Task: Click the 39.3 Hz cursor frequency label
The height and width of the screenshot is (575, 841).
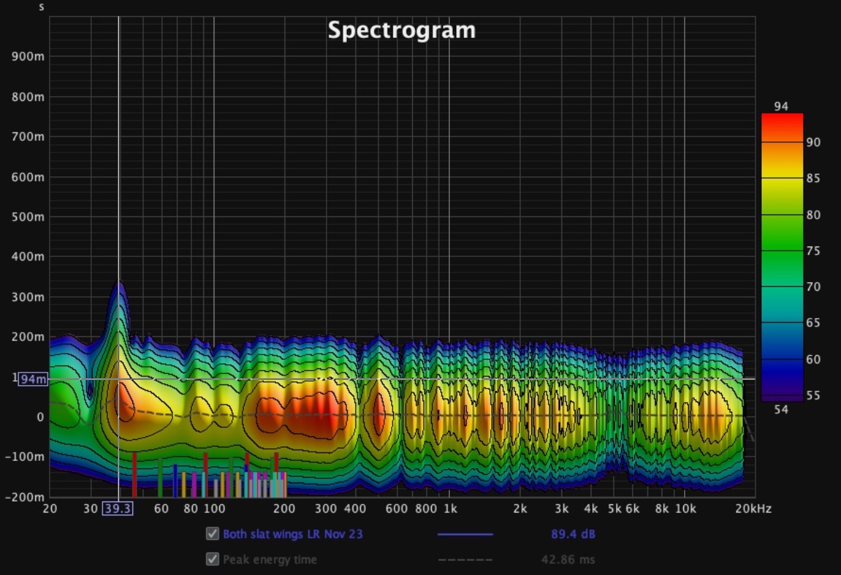Action: [117, 508]
